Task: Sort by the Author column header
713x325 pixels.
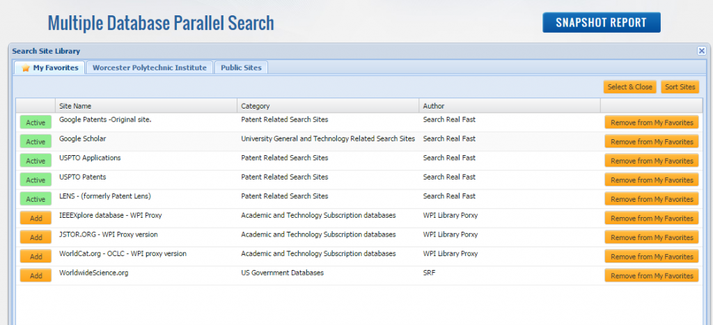Action: pyautogui.click(x=510, y=106)
